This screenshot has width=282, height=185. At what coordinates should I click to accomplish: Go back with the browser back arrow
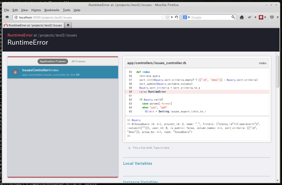7,17
